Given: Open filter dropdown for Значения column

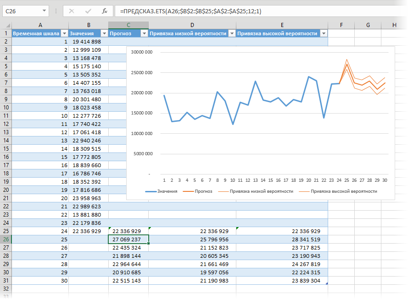Looking at the screenshot, I should tap(104, 33).
